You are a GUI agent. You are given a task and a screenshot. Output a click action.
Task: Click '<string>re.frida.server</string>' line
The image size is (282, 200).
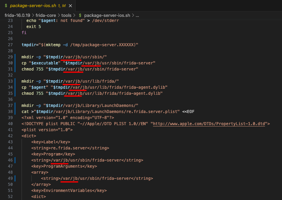click(70, 148)
